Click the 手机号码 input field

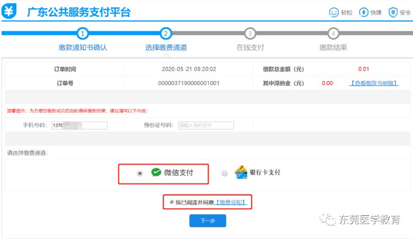[80, 126]
